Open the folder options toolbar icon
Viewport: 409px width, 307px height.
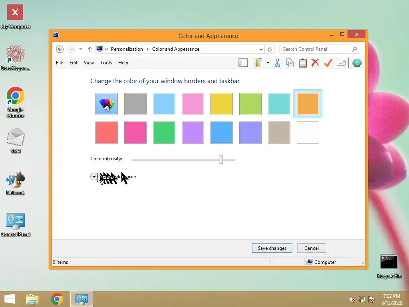coord(258,63)
